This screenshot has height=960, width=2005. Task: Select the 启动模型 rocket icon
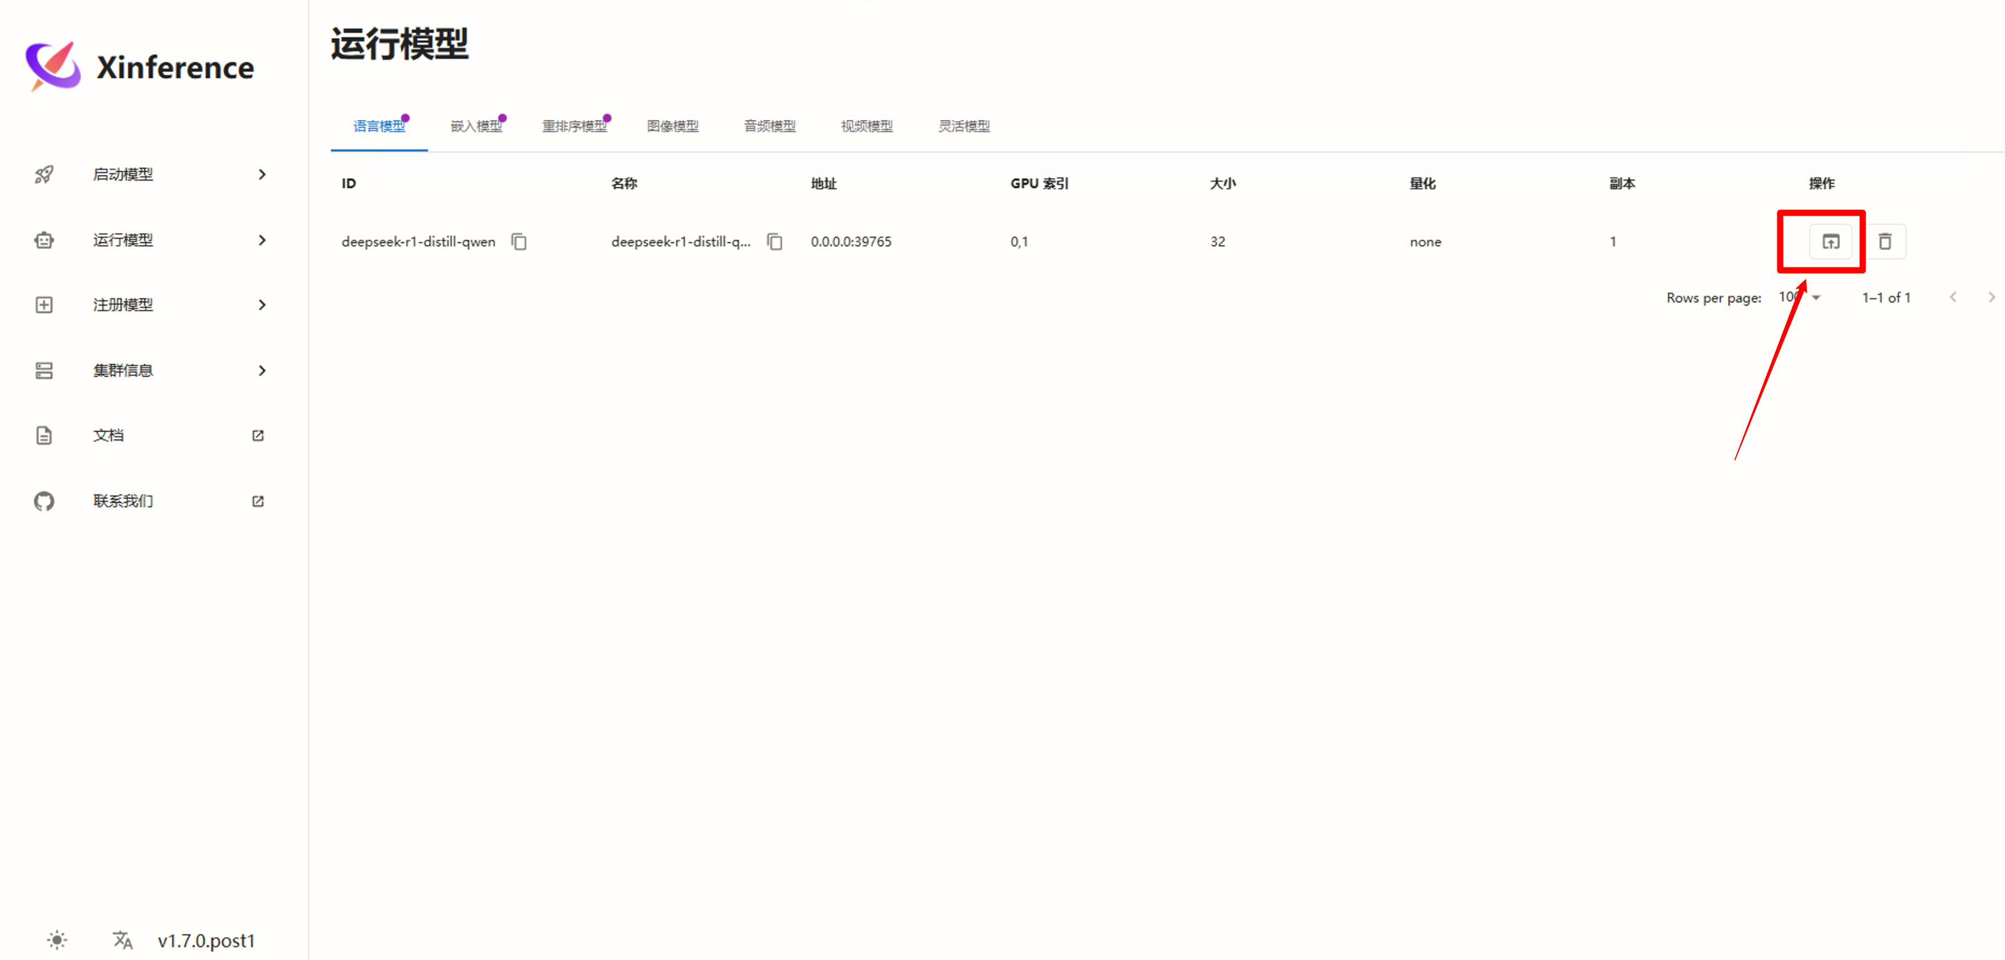[x=44, y=174]
